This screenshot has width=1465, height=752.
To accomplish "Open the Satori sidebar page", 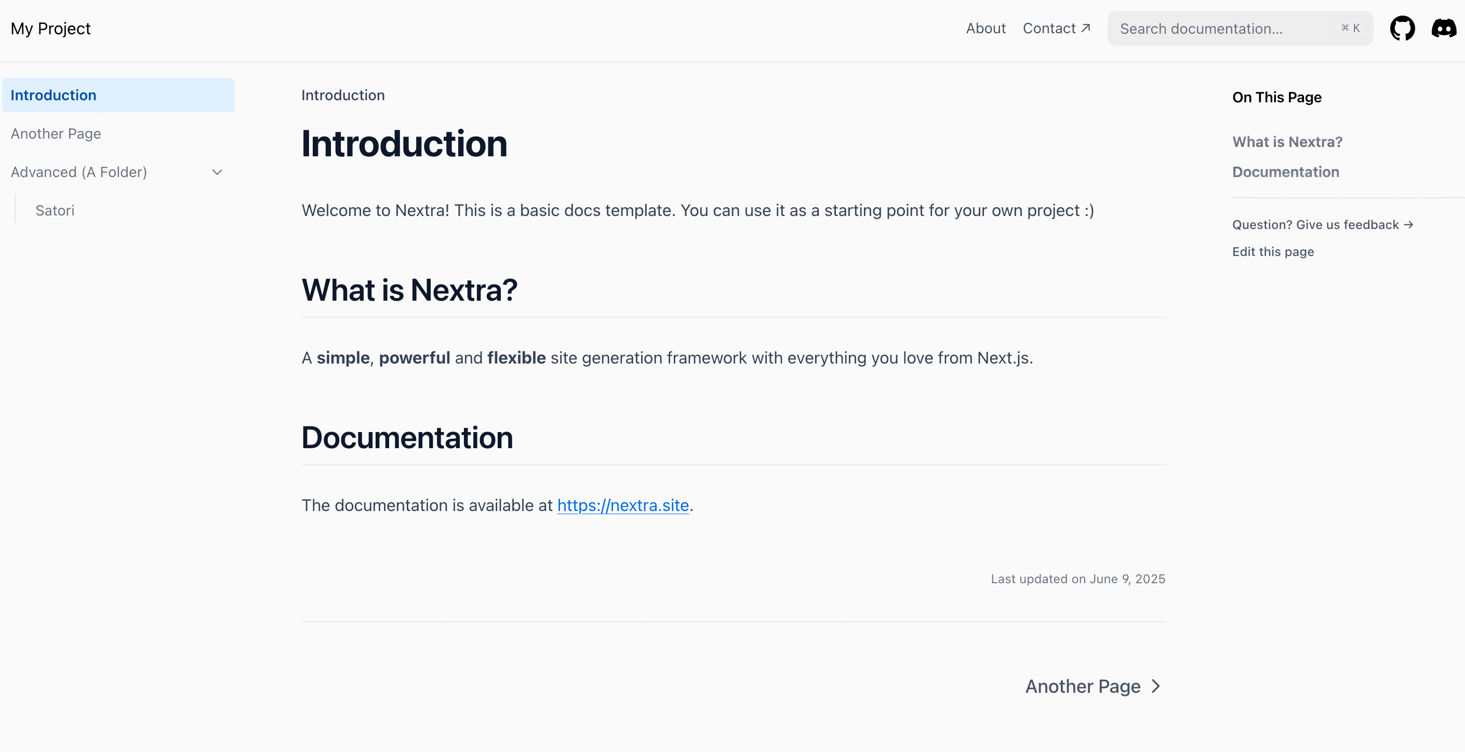I will pyautogui.click(x=131, y=210).
